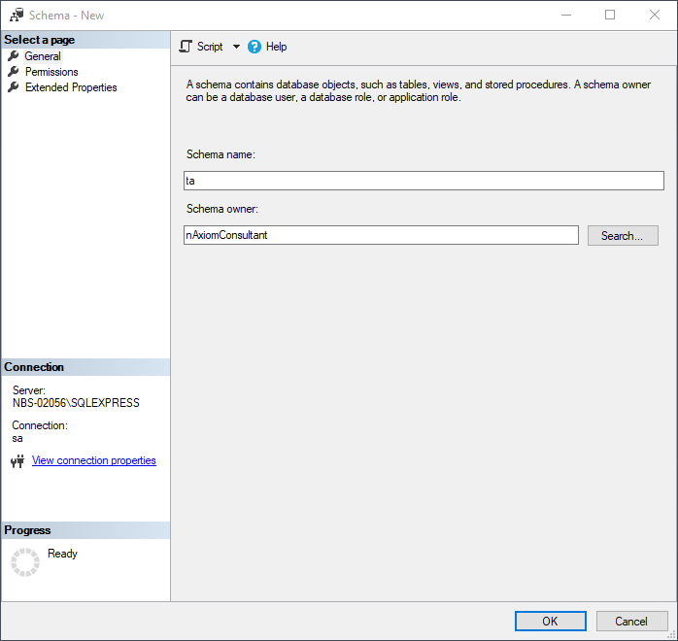The height and width of the screenshot is (641, 678).
Task: Focus the Schema name text field
Action: (x=424, y=181)
